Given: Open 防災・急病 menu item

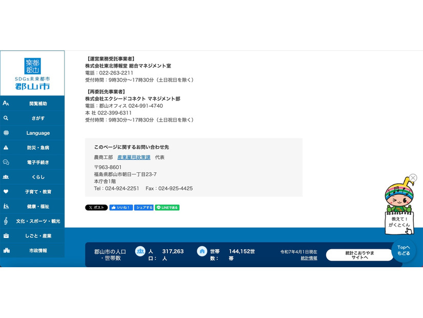Looking at the screenshot, I should (38, 148).
